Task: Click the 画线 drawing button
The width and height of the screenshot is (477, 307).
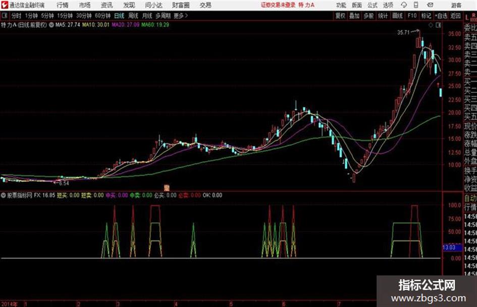Action: [x=397, y=16]
